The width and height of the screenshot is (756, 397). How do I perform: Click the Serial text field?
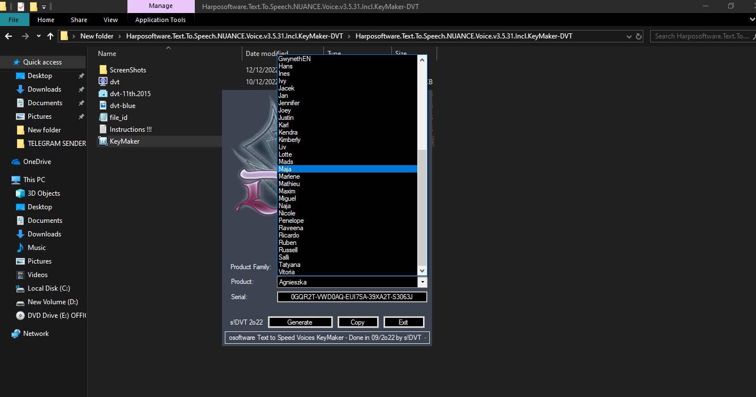tap(352, 297)
